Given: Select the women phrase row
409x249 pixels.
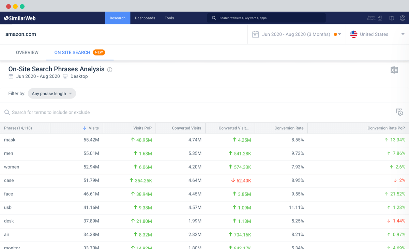Looking at the screenshot, I should (204, 167).
